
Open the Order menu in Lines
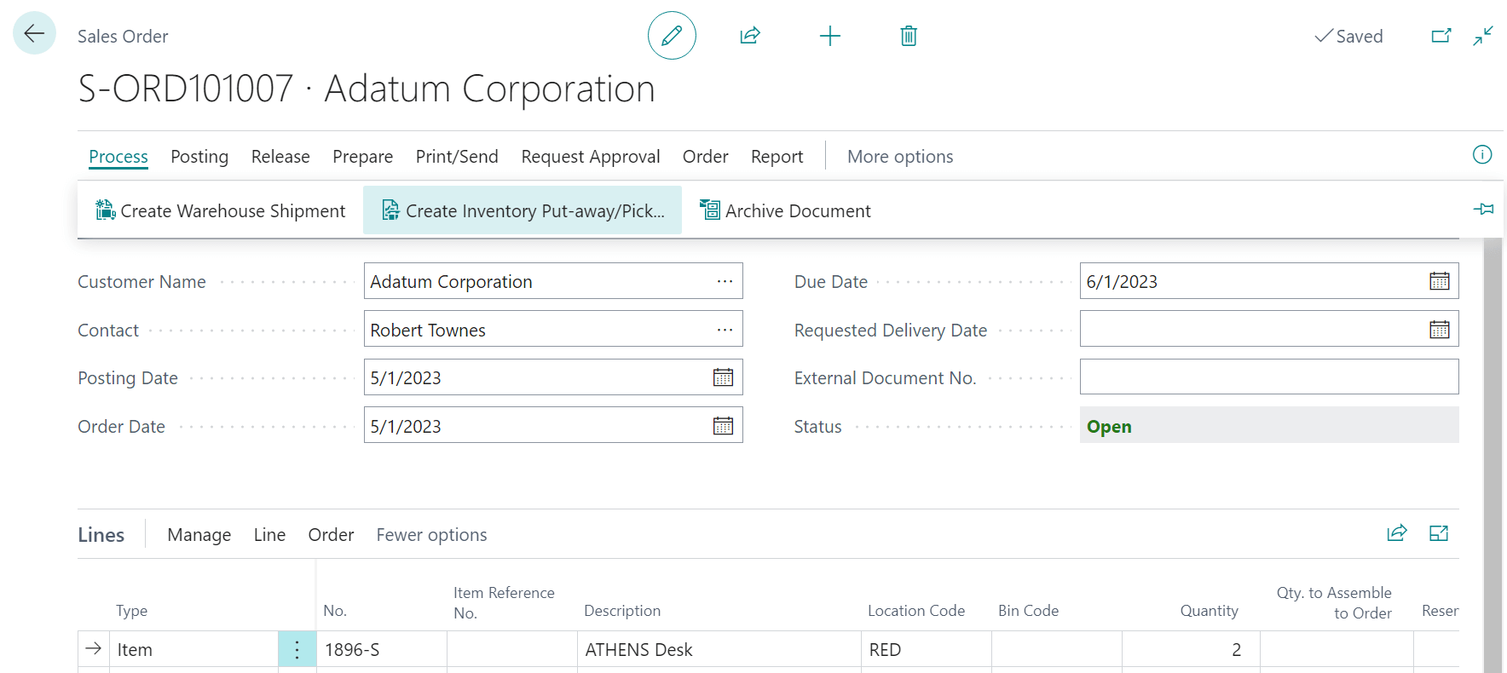tap(331, 535)
